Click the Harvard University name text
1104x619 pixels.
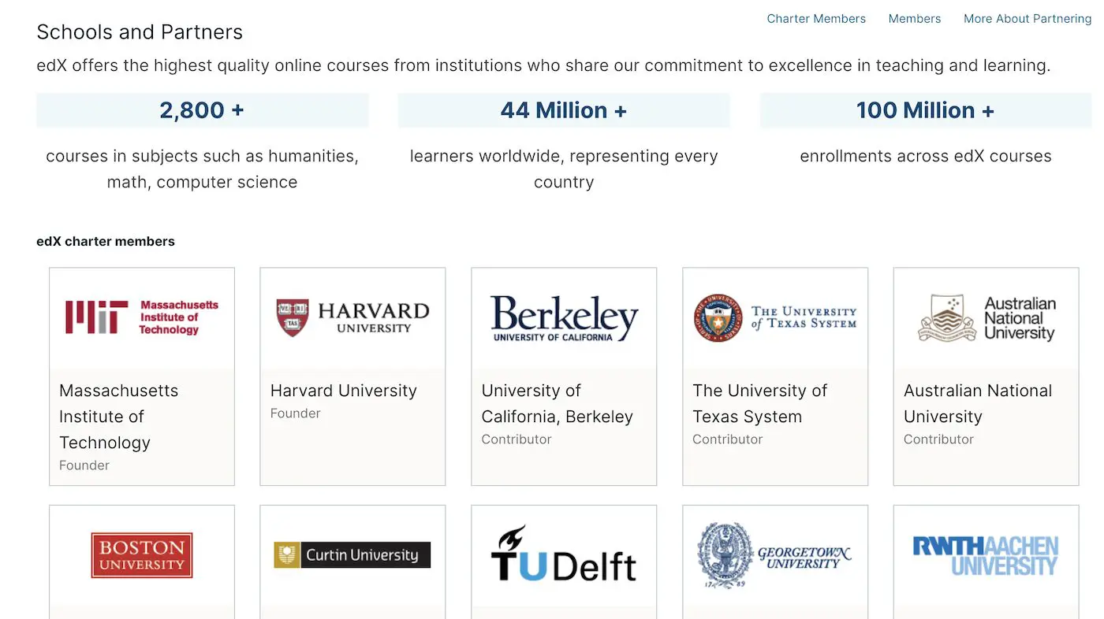point(344,391)
